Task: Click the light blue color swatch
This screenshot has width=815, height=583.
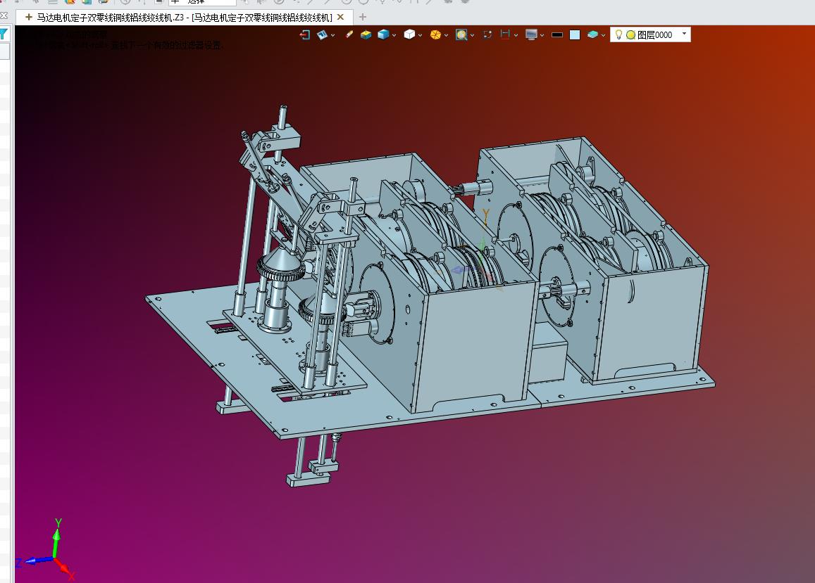Action: tap(575, 34)
